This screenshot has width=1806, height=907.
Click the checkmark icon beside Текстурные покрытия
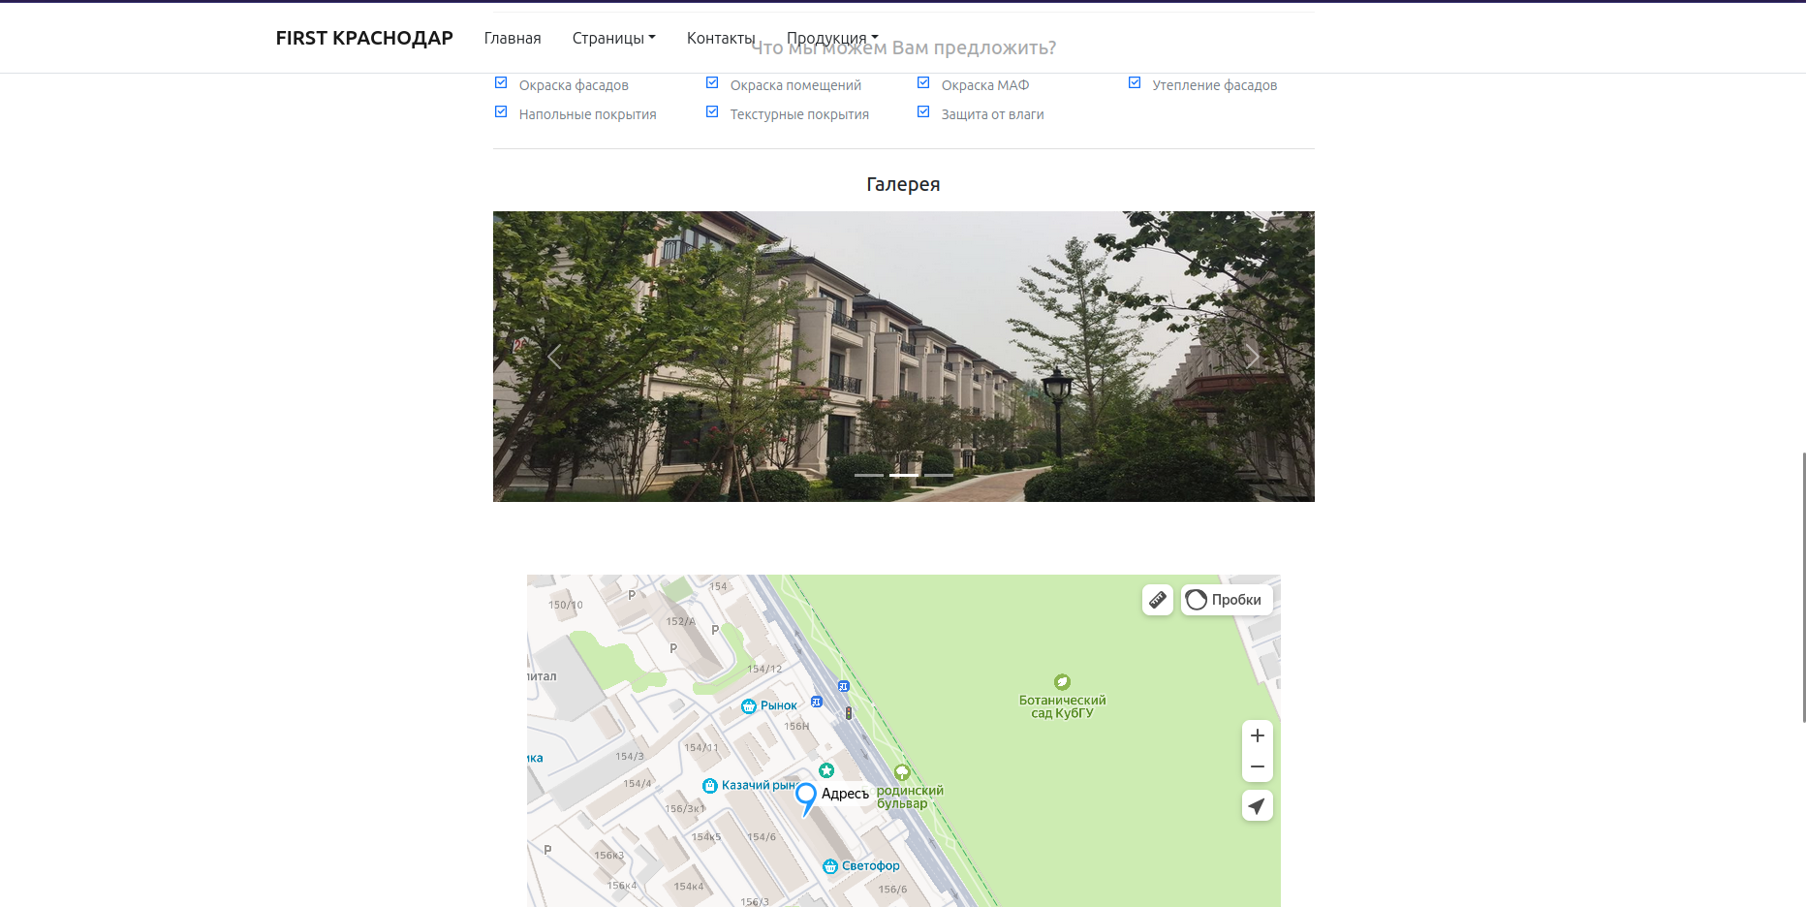712,112
